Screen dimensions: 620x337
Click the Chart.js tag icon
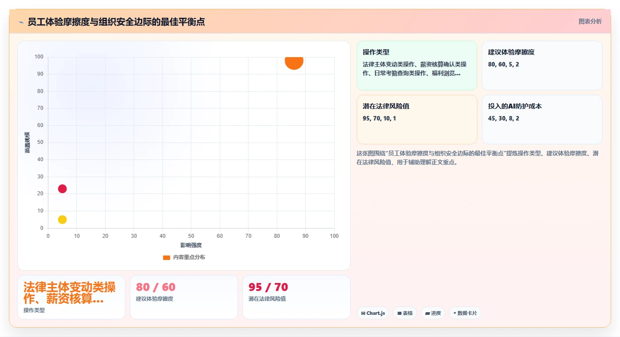point(363,313)
